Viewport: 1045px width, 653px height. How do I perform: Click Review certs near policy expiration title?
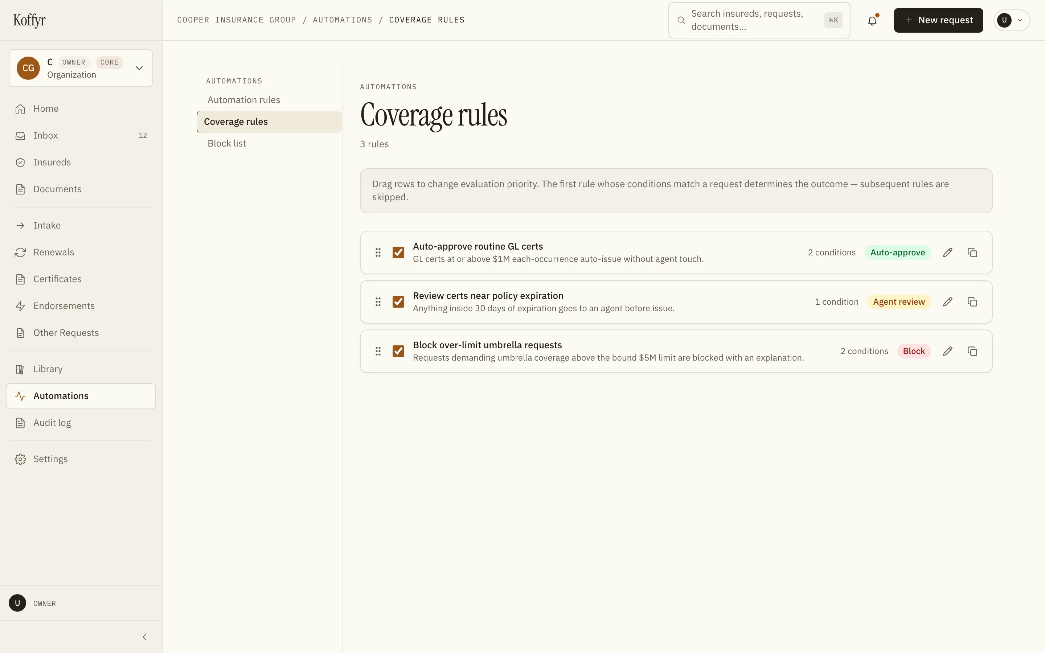click(488, 296)
